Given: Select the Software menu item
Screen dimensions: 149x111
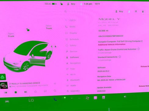Looking at the screenshot, I should (72, 57).
